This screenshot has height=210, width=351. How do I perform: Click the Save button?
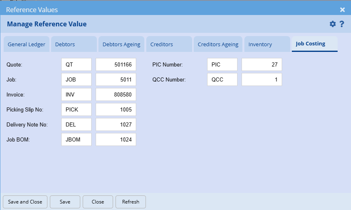click(65, 202)
